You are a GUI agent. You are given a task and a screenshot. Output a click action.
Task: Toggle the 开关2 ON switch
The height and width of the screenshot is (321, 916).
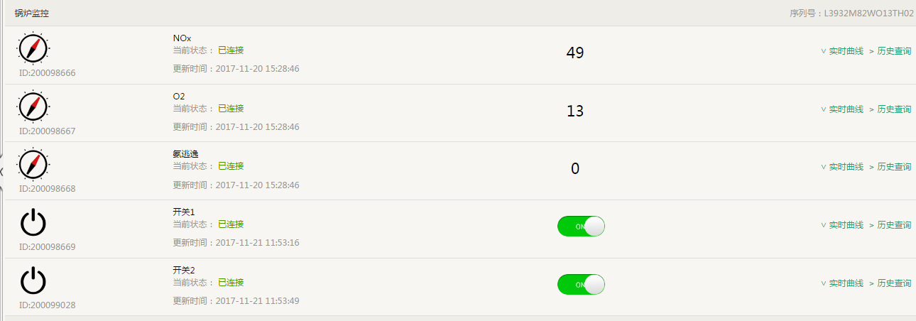pyautogui.click(x=581, y=285)
